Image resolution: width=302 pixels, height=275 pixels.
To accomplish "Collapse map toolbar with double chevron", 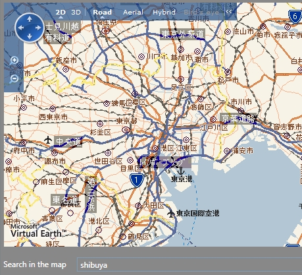I will tap(229, 12).
